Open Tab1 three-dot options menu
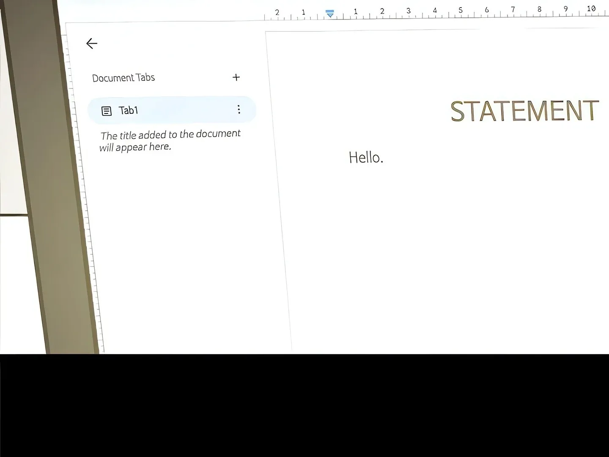This screenshot has width=609, height=457. point(239,110)
